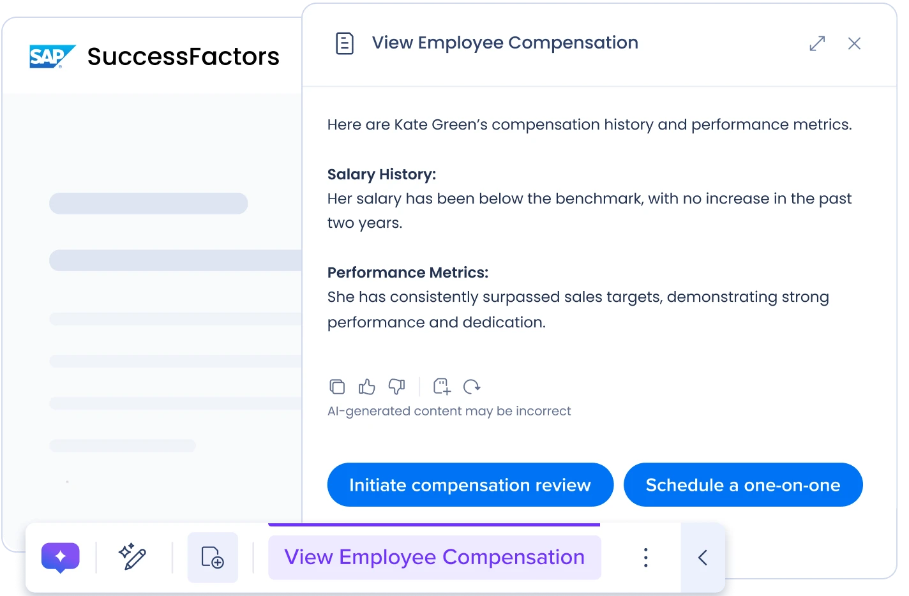Click the SAP logo
Screen dimensions: 909x596
pyautogui.click(x=52, y=56)
